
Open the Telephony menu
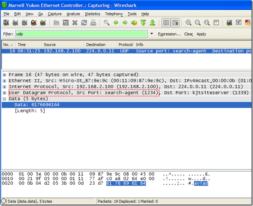(x=114, y=14)
